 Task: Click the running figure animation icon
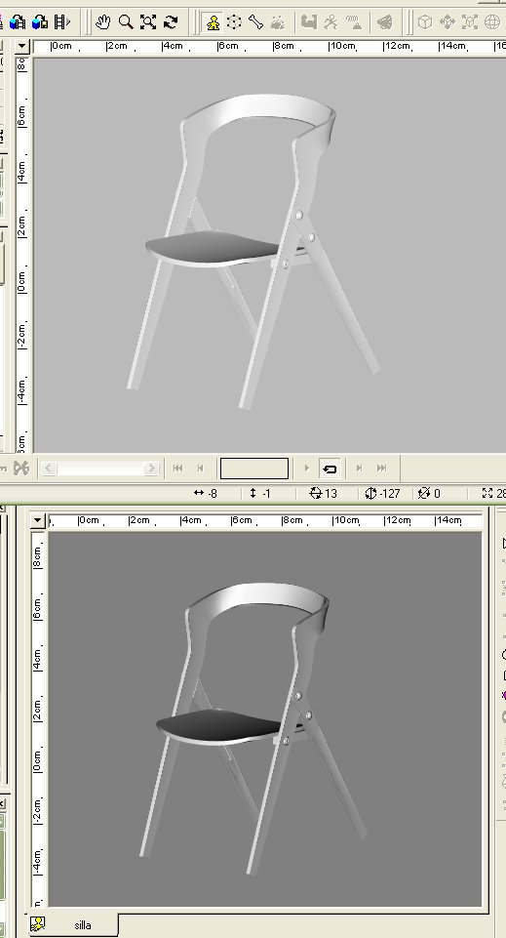[331, 22]
